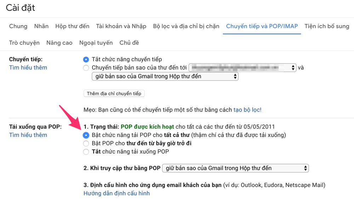Open the Hướng dẫn định cấu hình link
The height and width of the screenshot is (199, 354).
116,193
